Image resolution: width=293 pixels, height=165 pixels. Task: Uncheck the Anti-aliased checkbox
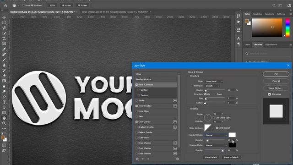coord(217,128)
